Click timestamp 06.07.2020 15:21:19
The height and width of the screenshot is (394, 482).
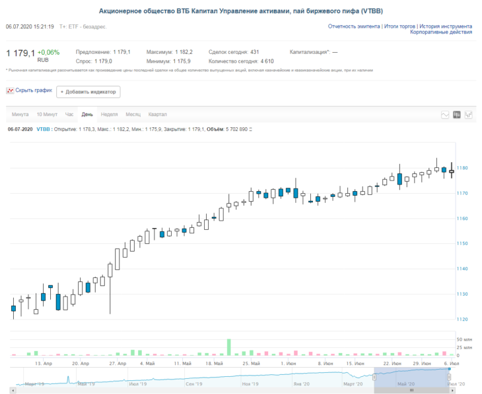point(30,27)
